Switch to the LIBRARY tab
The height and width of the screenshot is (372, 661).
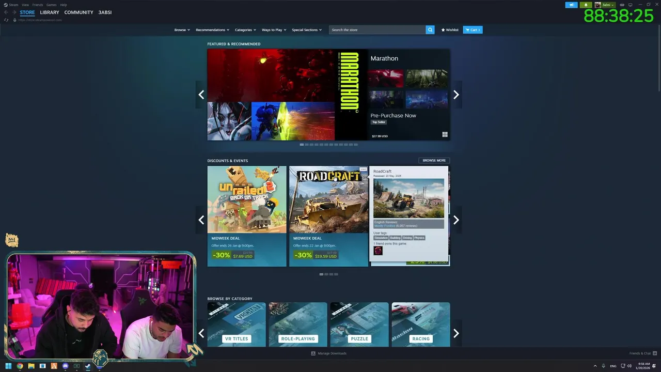(x=50, y=12)
